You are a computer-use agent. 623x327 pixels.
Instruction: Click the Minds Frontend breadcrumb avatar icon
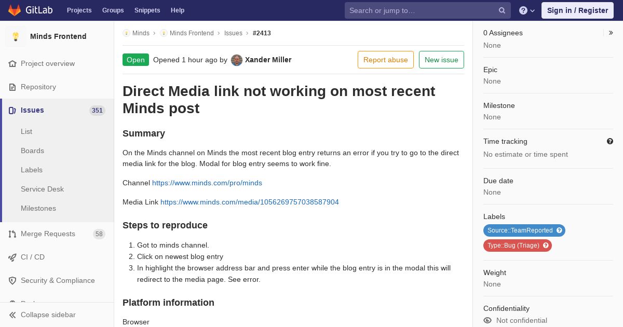coord(164,33)
